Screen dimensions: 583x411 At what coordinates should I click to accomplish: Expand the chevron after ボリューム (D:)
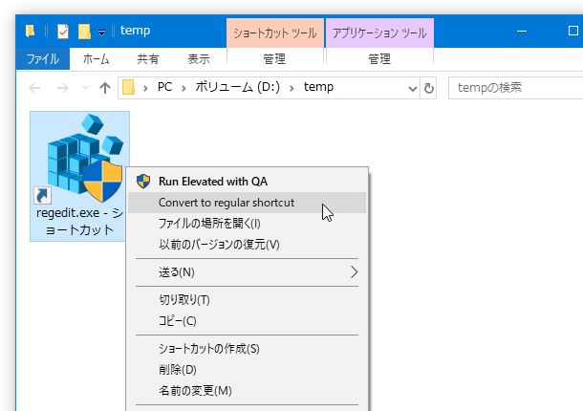(x=291, y=88)
